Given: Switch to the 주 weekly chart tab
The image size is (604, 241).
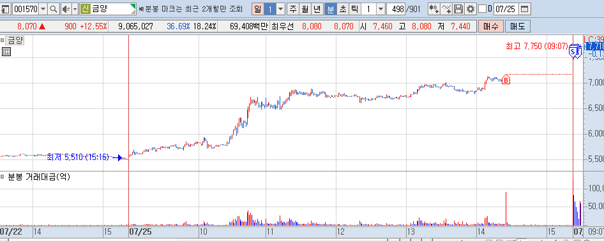Looking at the screenshot, I should click(x=294, y=9).
